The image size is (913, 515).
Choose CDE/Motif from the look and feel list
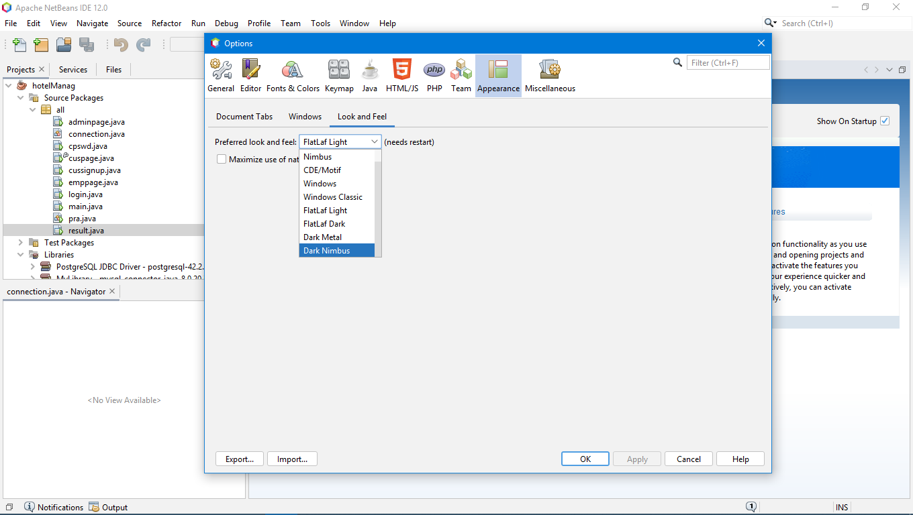[337, 170]
